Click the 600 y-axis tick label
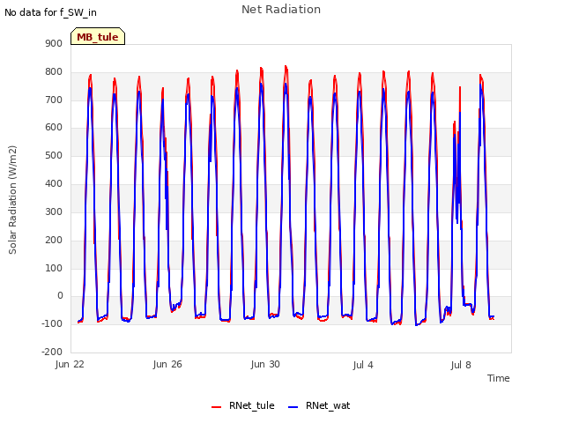Image resolution: width=564 pixels, height=423 pixels. [54, 127]
